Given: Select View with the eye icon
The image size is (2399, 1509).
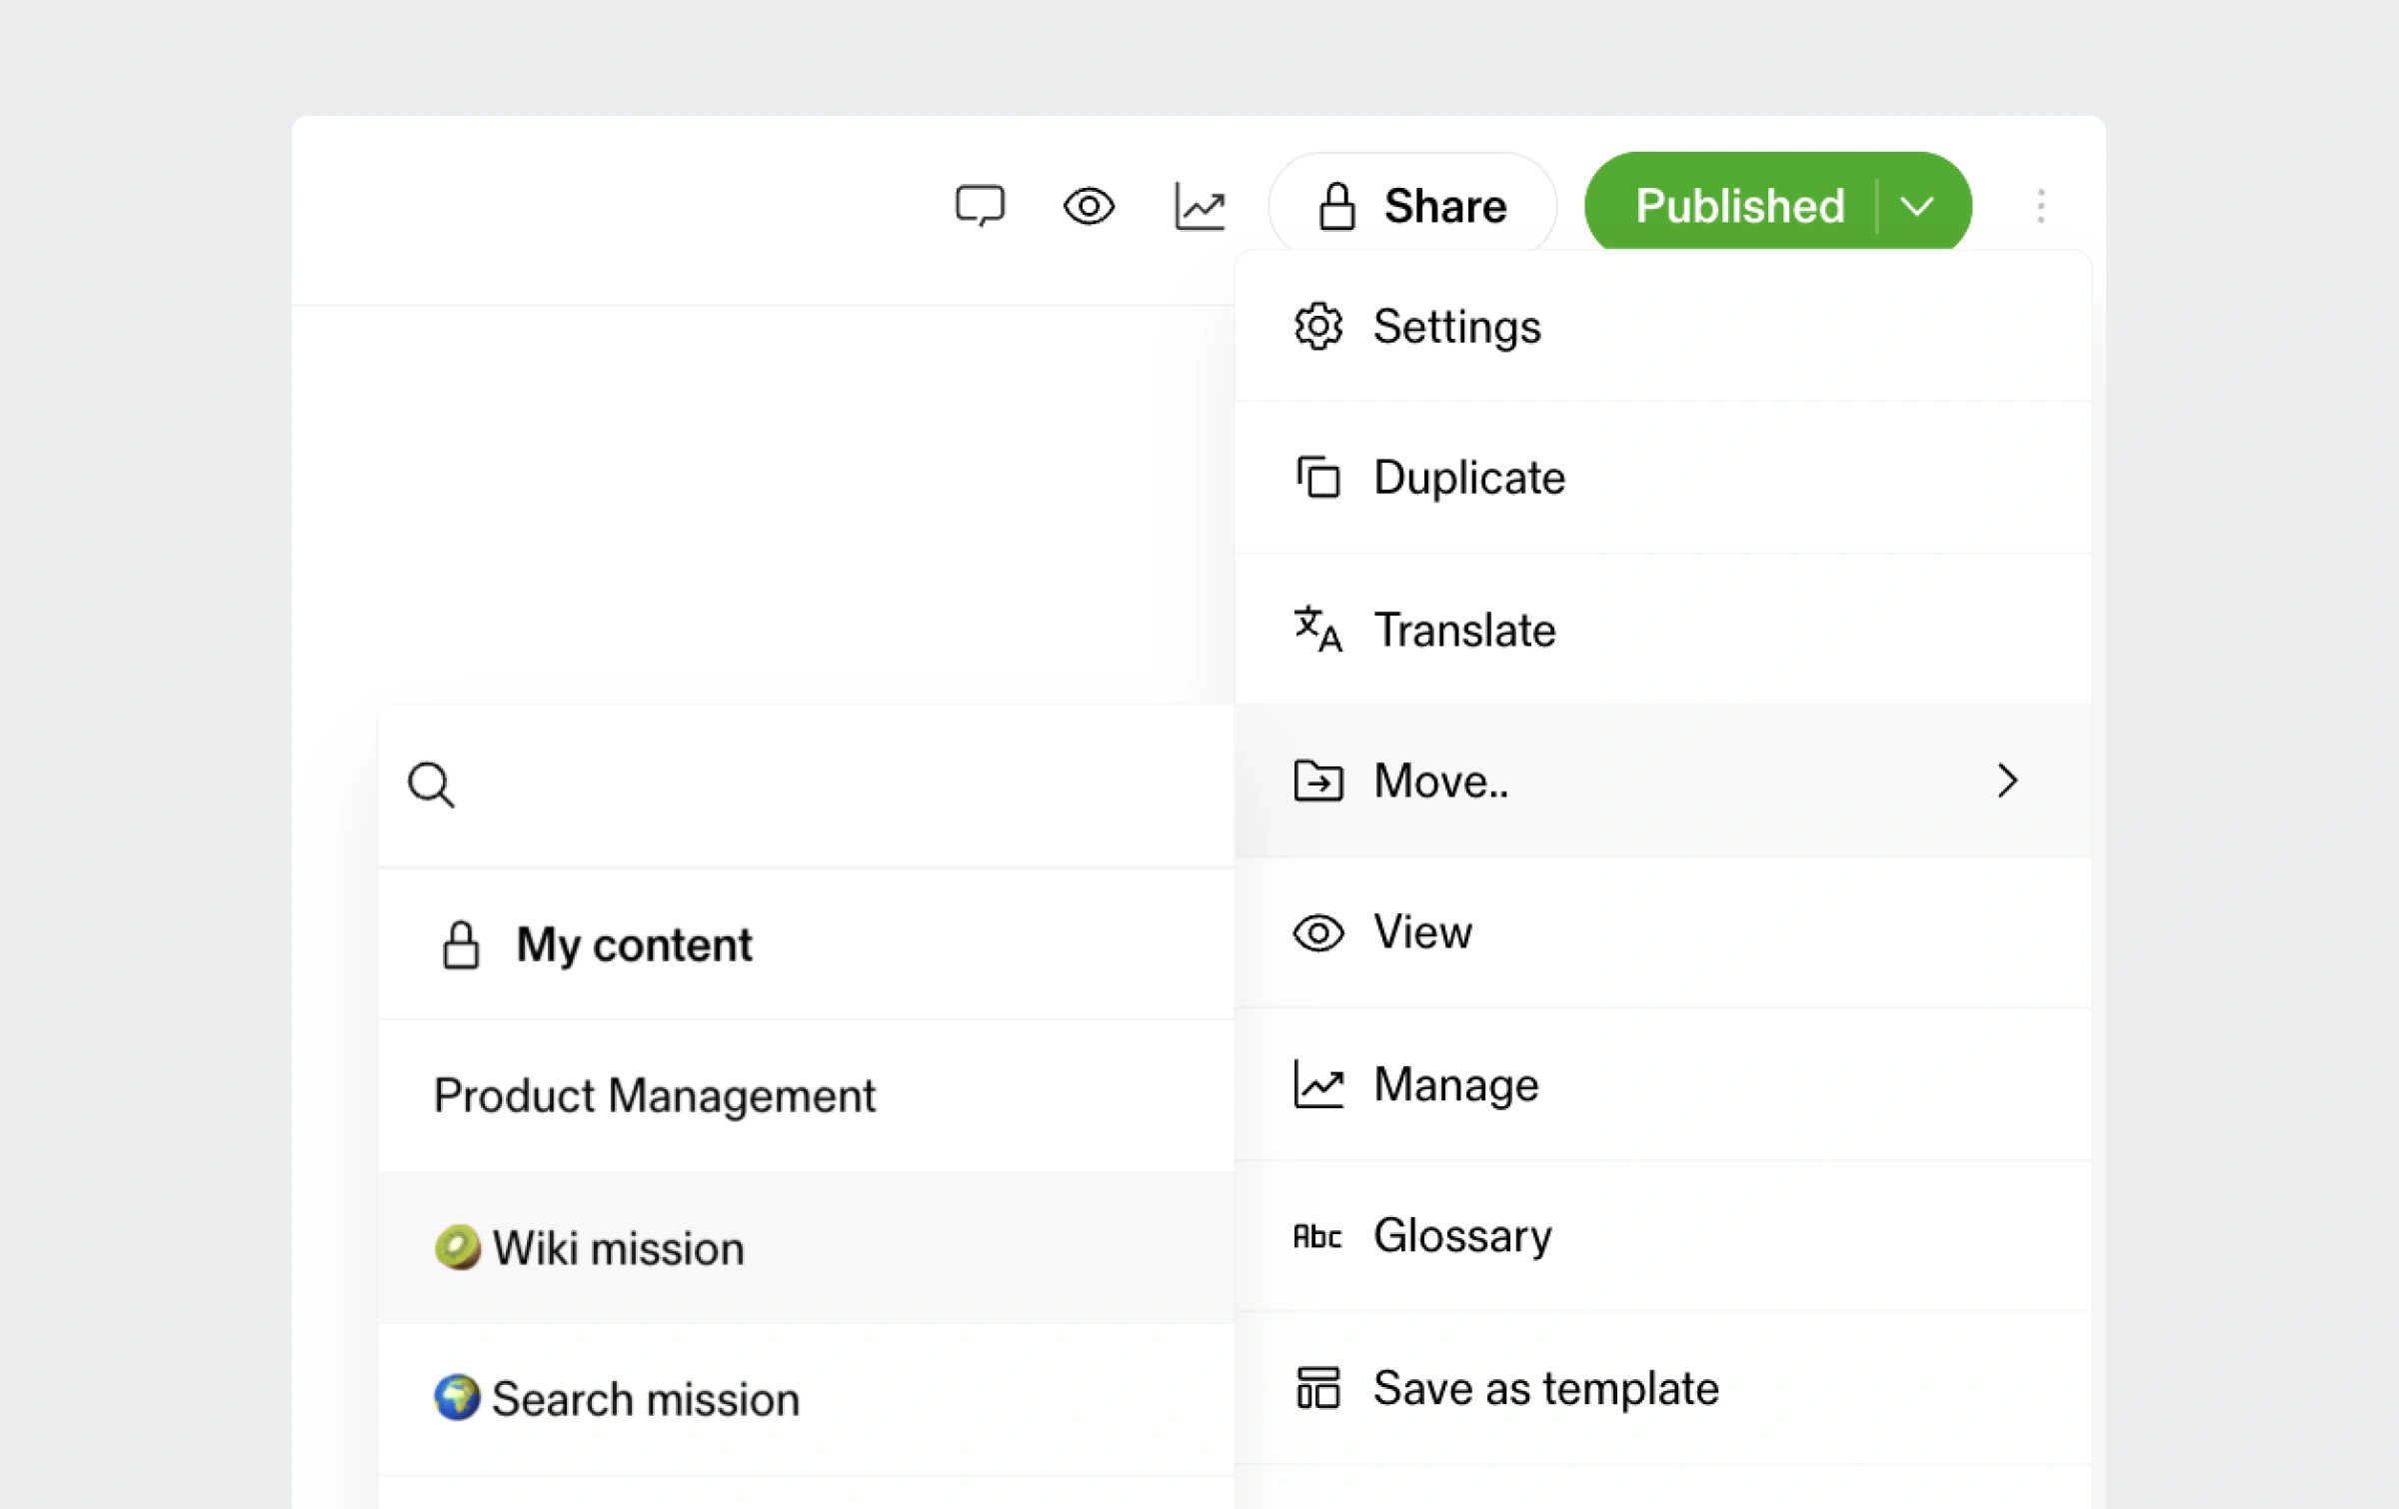Looking at the screenshot, I should pos(1421,932).
